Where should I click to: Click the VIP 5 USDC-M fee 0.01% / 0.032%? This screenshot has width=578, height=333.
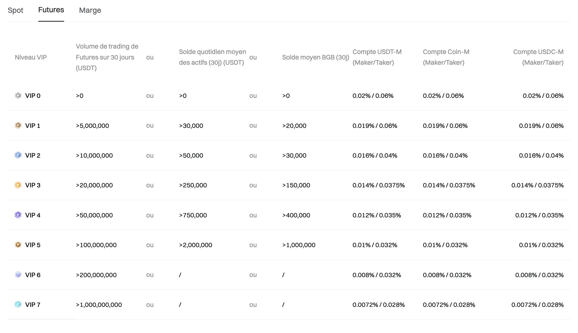pyautogui.click(x=541, y=245)
